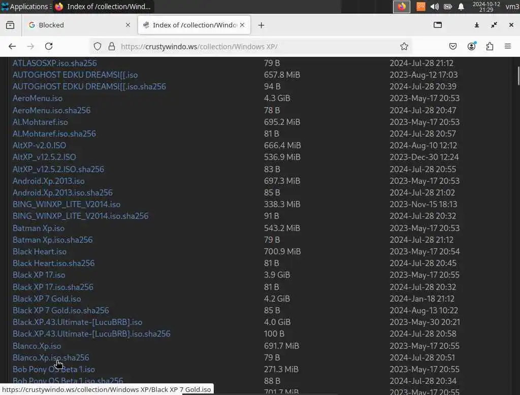This screenshot has height=395, width=520.
Task: Click the 657.8 MiB size value
Action: click(282, 75)
